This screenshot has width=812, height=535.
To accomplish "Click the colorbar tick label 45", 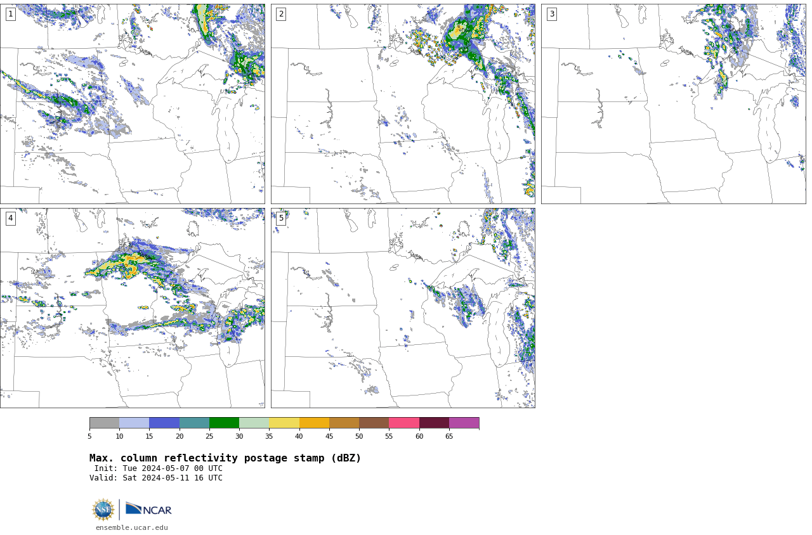I will pyautogui.click(x=329, y=436).
